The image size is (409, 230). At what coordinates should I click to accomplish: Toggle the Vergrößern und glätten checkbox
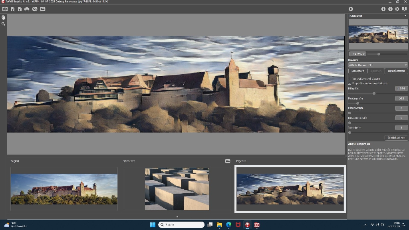coord(349,79)
